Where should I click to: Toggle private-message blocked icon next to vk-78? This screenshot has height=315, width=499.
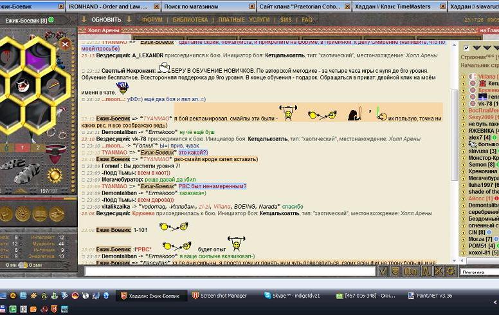[x=473, y=103]
